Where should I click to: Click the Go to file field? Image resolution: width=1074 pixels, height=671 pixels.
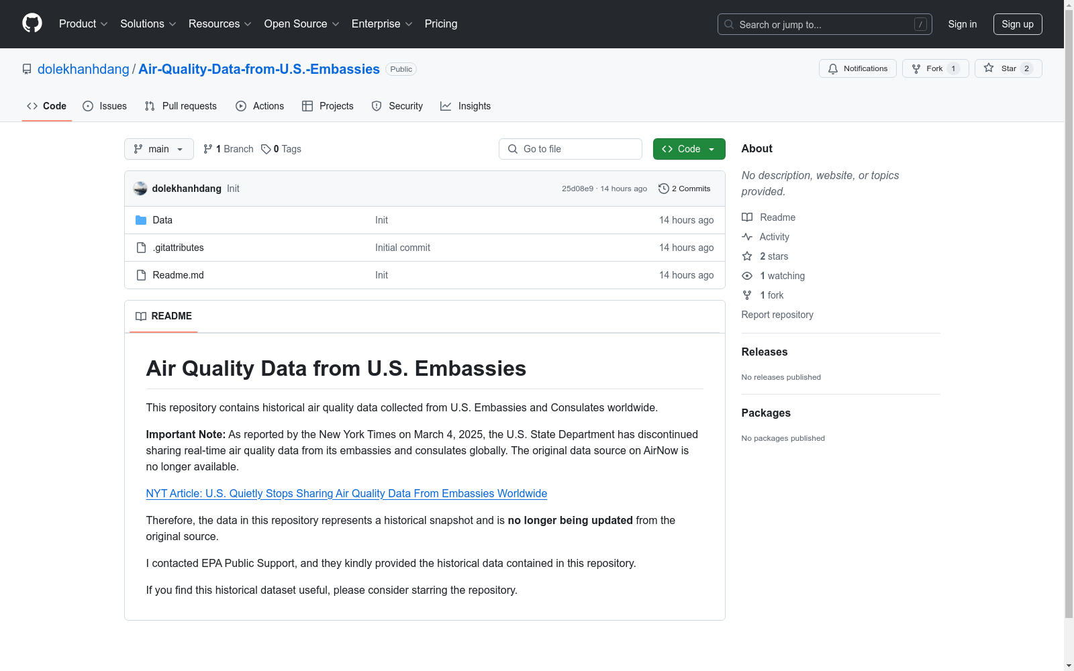point(571,149)
